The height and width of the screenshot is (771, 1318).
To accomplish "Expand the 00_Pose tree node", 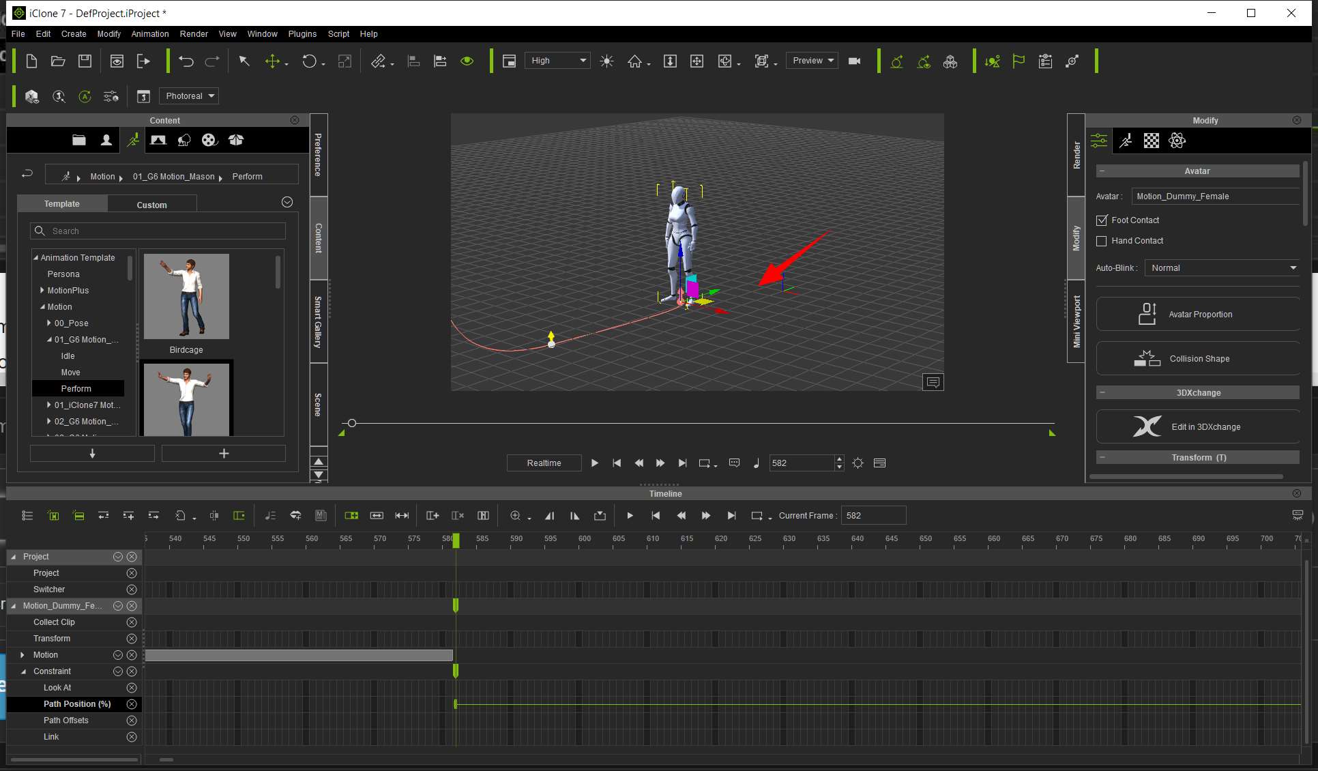I will 49,323.
